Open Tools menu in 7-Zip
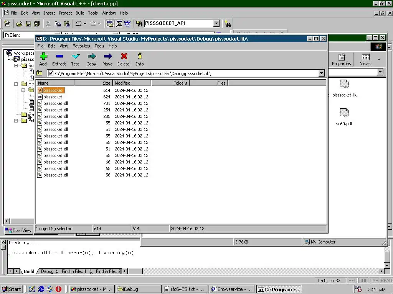 (99, 46)
